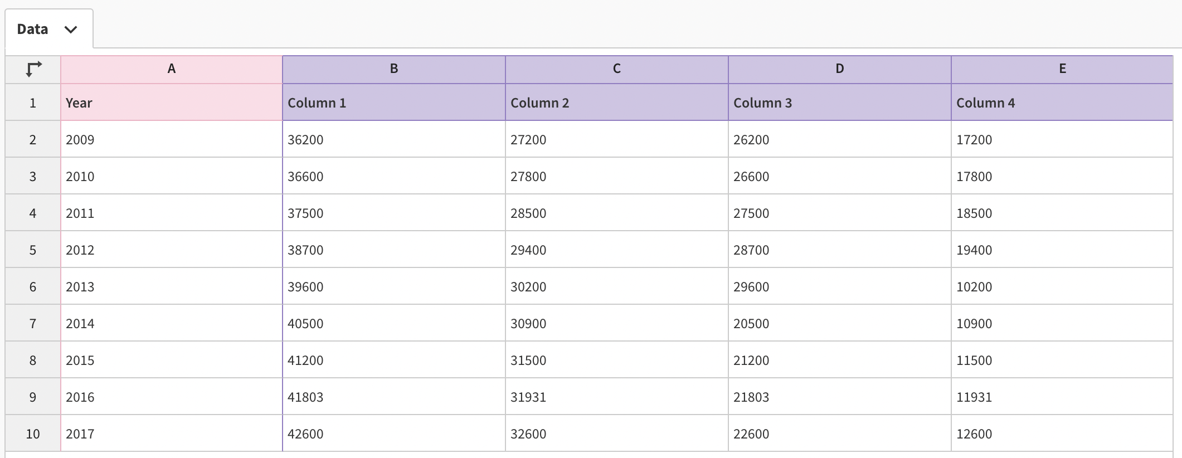The width and height of the screenshot is (1182, 458).
Task: Select cell with value 36600
Action: pos(394,176)
